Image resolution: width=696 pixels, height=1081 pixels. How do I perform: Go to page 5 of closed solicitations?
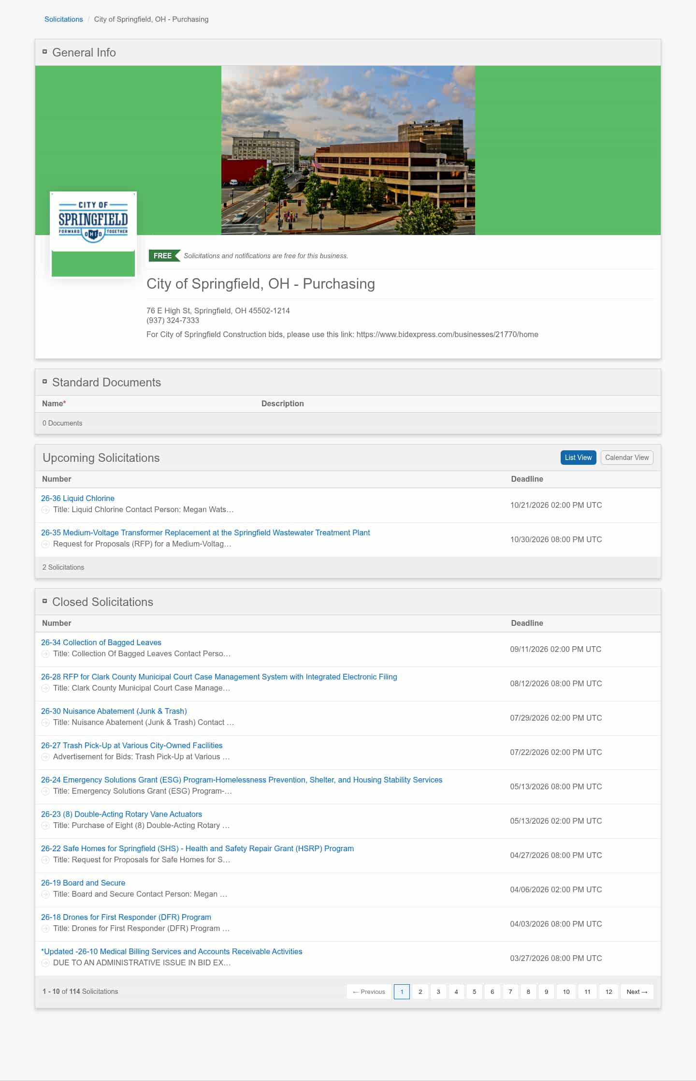(474, 992)
